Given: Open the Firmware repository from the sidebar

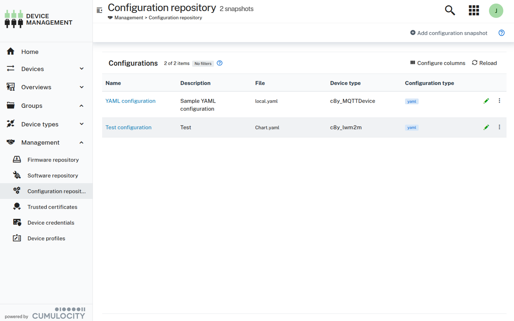Looking at the screenshot, I should (52, 159).
